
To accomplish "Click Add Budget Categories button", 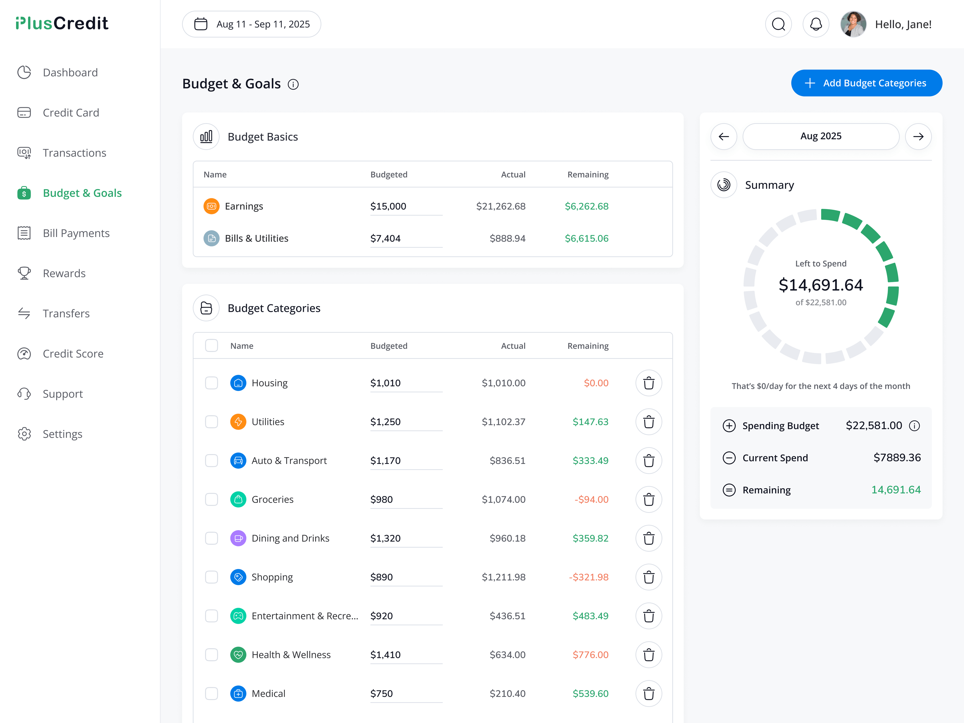I will point(866,83).
